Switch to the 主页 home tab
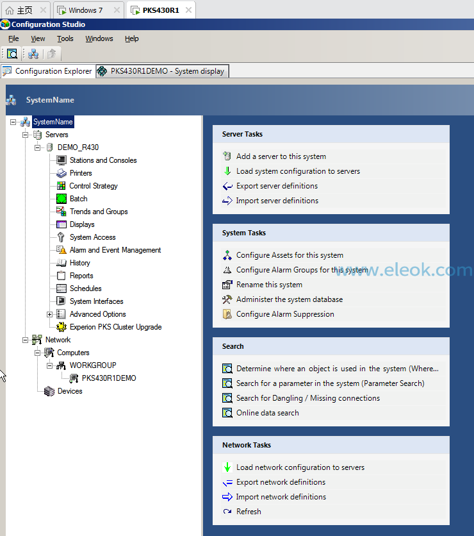The width and height of the screenshot is (474, 536). (25, 10)
